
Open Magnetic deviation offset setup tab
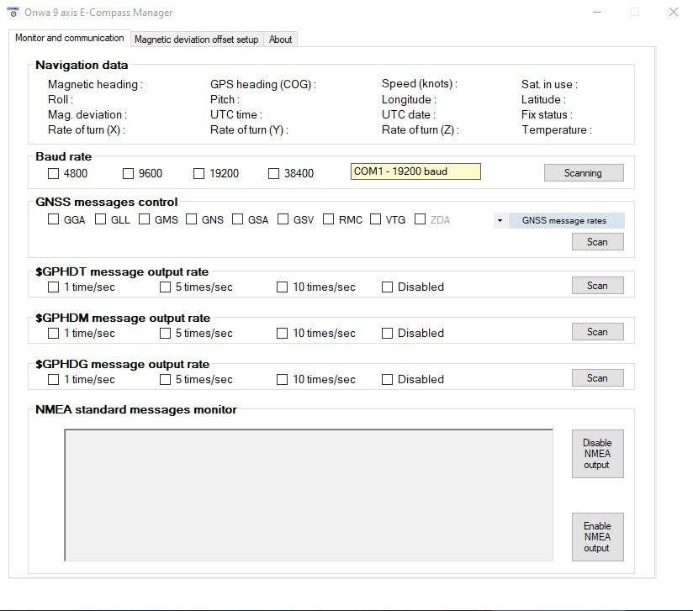[197, 40]
